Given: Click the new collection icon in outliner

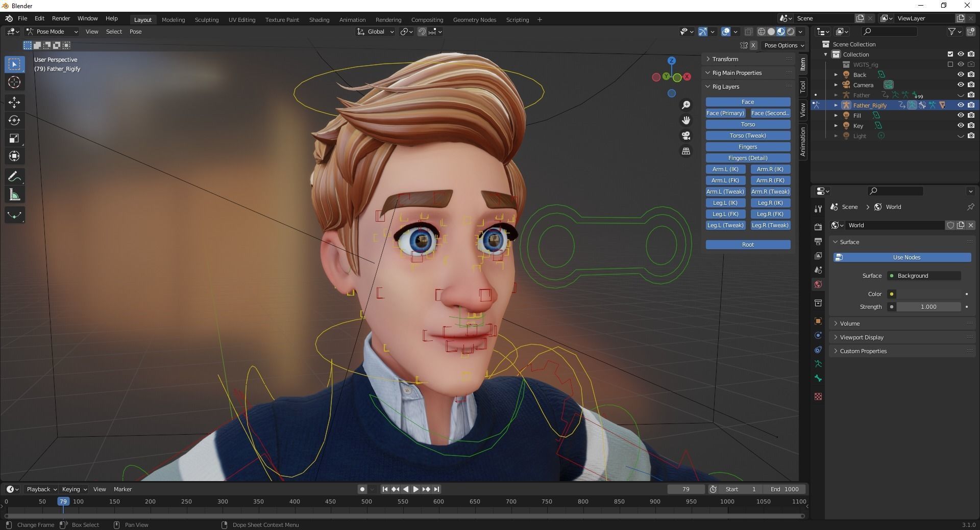Looking at the screenshot, I should point(971,32).
